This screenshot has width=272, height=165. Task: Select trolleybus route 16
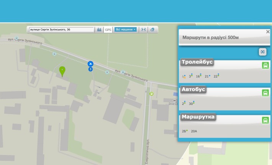click(198, 76)
